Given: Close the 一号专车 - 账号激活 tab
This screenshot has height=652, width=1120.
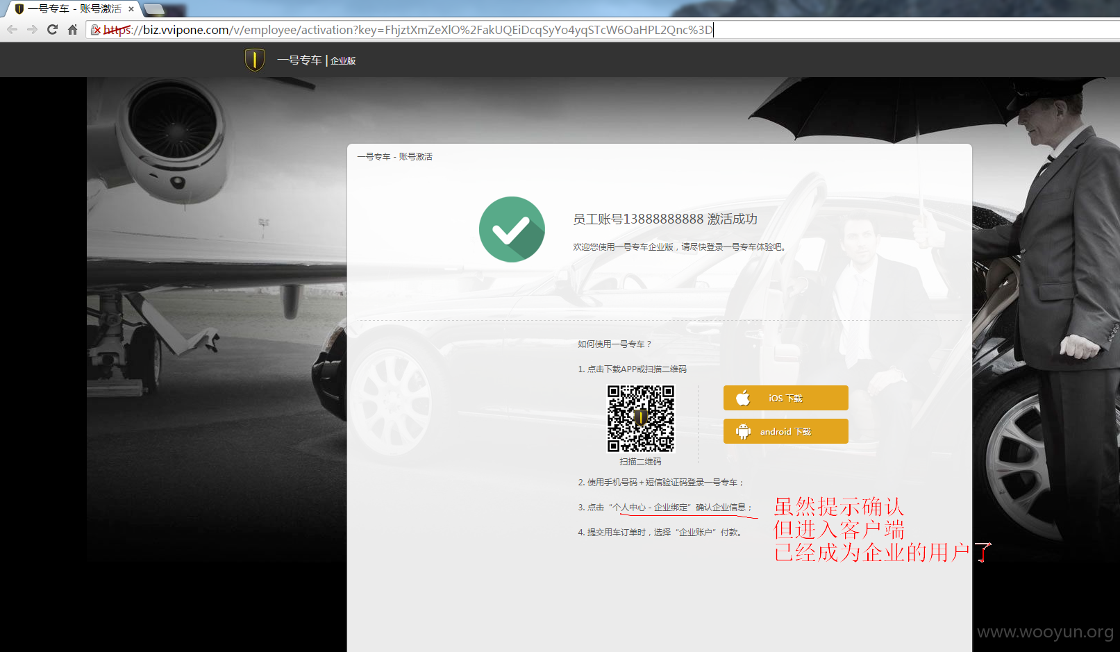Looking at the screenshot, I should [x=131, y=9].
